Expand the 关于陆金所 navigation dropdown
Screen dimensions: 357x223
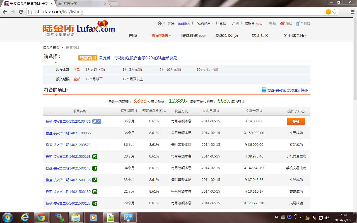(x=295, y=36)
